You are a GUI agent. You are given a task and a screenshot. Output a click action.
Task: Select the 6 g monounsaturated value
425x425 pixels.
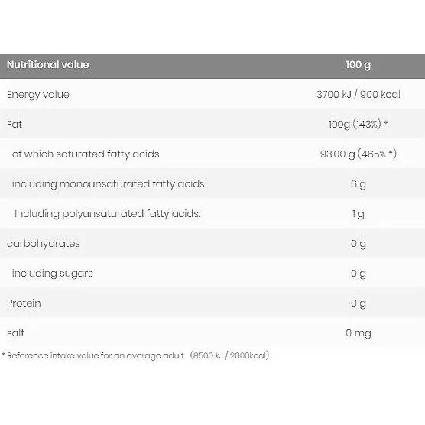click(x=358, y=184)
